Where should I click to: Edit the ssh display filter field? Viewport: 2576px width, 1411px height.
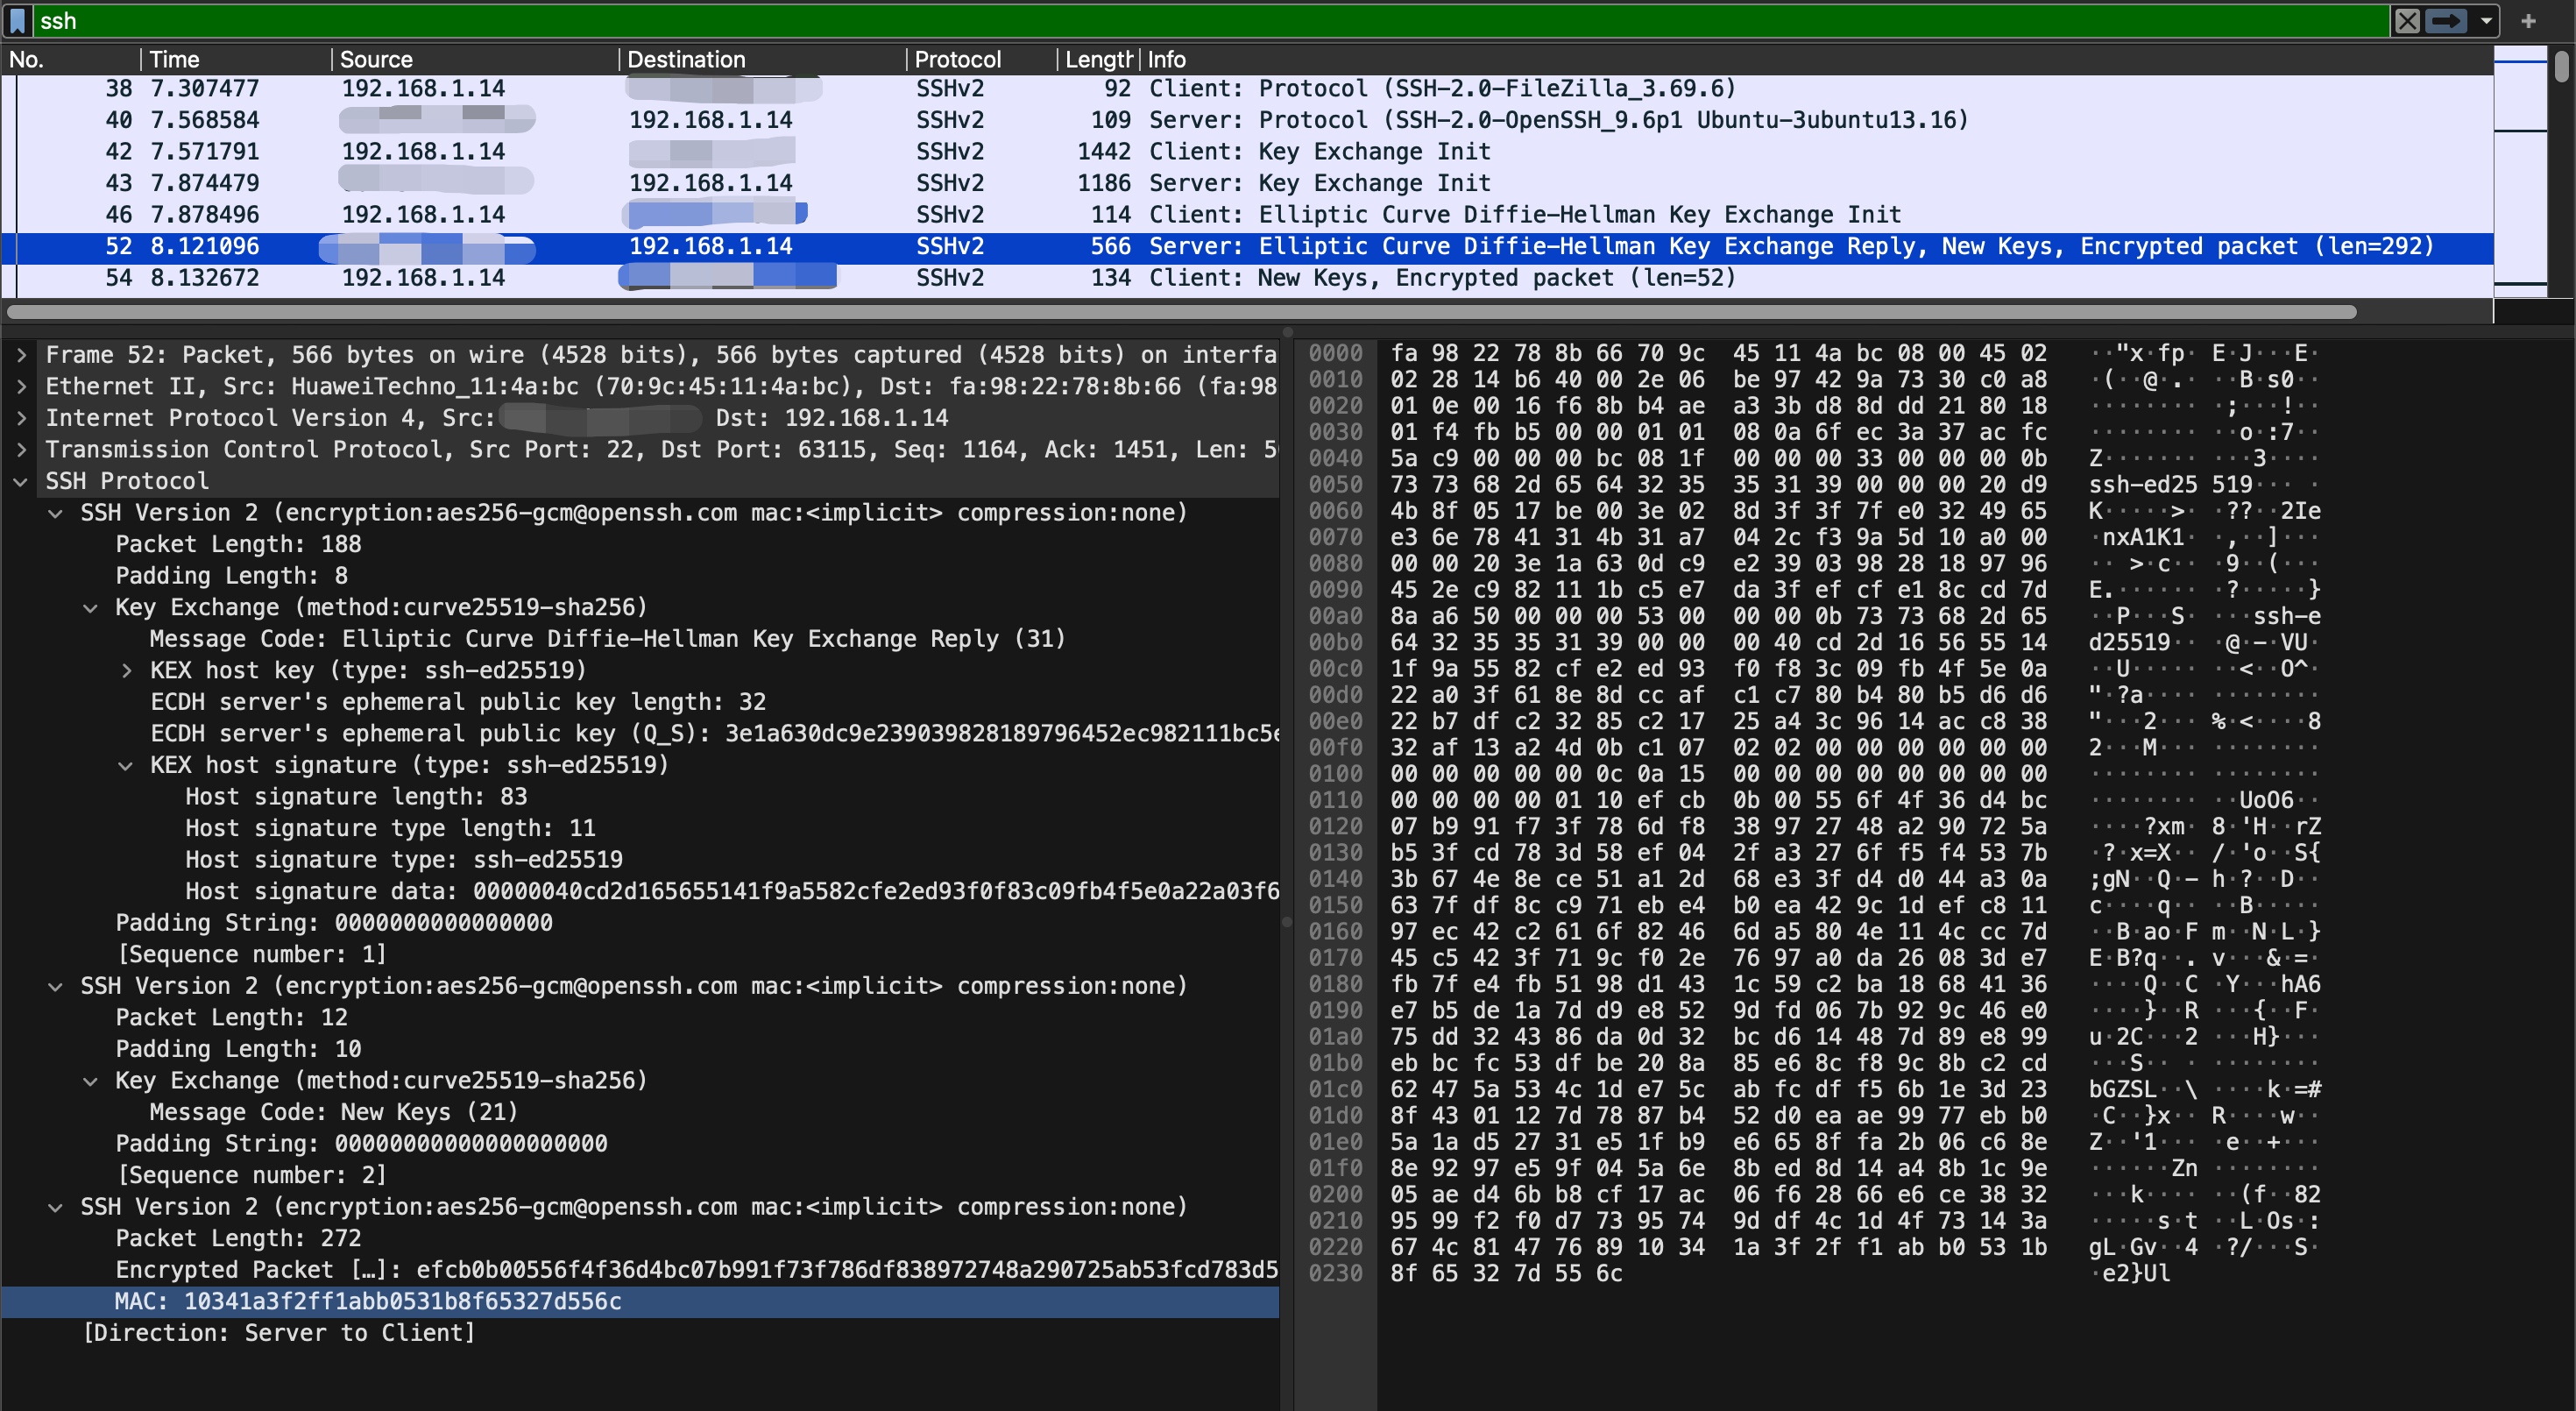pos(1210,21)
